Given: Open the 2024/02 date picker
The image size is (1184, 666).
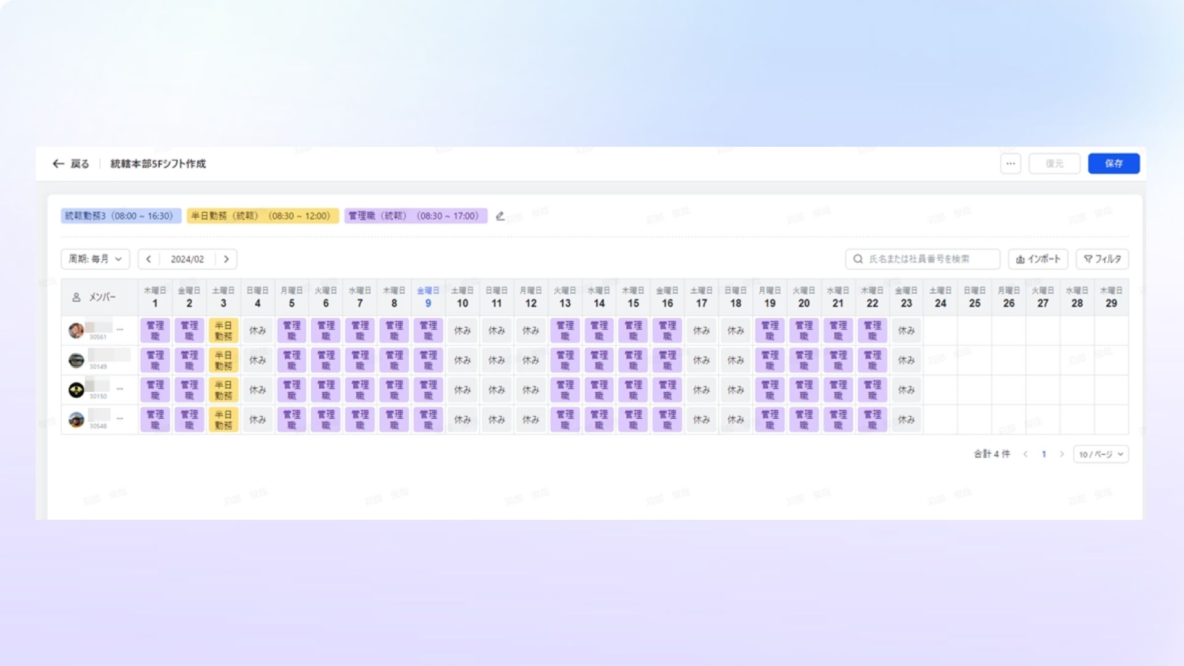Looking at the screenshot, I should coord(187,259).
